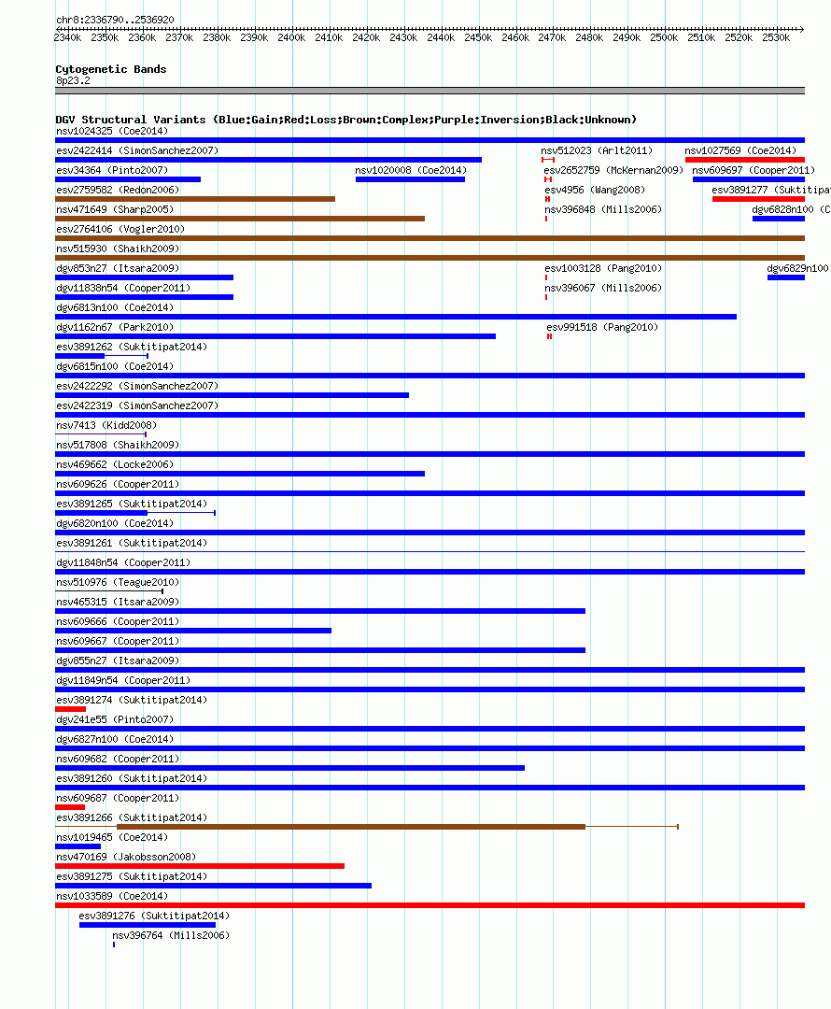Screen dimensions: 831x1009
Task: Open the dgv11848n54 (Cooper2011) label
Action: 123,563
